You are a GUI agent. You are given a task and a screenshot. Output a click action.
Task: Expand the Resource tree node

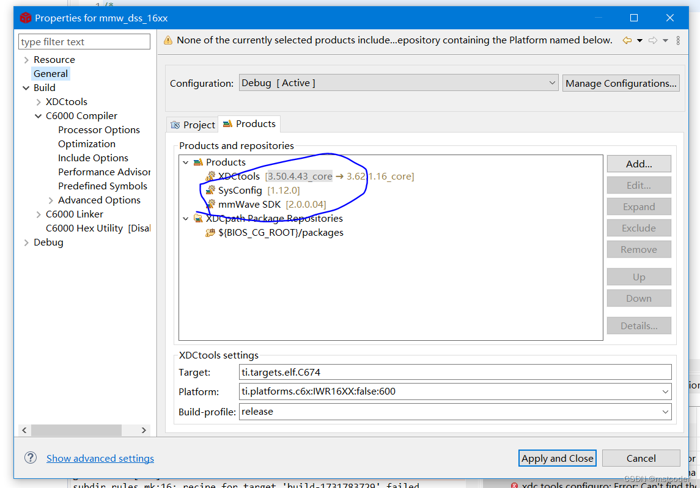click(x=26, y=60)
